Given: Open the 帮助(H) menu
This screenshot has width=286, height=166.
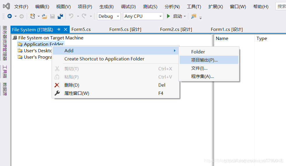Looking at the screenshot, I should (261, 7).
